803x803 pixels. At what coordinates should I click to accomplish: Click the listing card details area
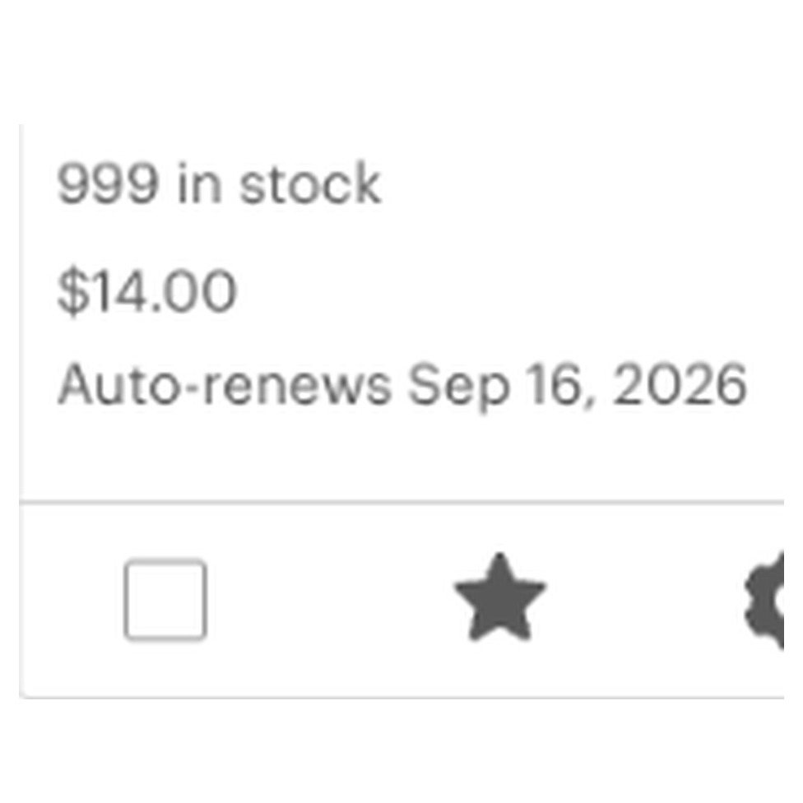pos(402,313)
